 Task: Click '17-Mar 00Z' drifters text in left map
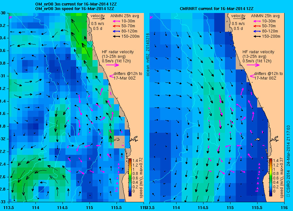coord(125,78)
